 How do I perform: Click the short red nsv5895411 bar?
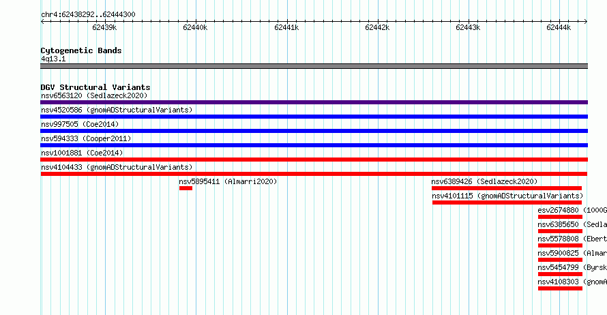tap(186, 188)
